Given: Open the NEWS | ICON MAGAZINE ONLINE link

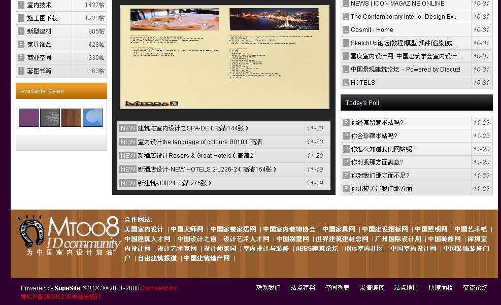Looking at the screenshot, I should click(397, 4).
